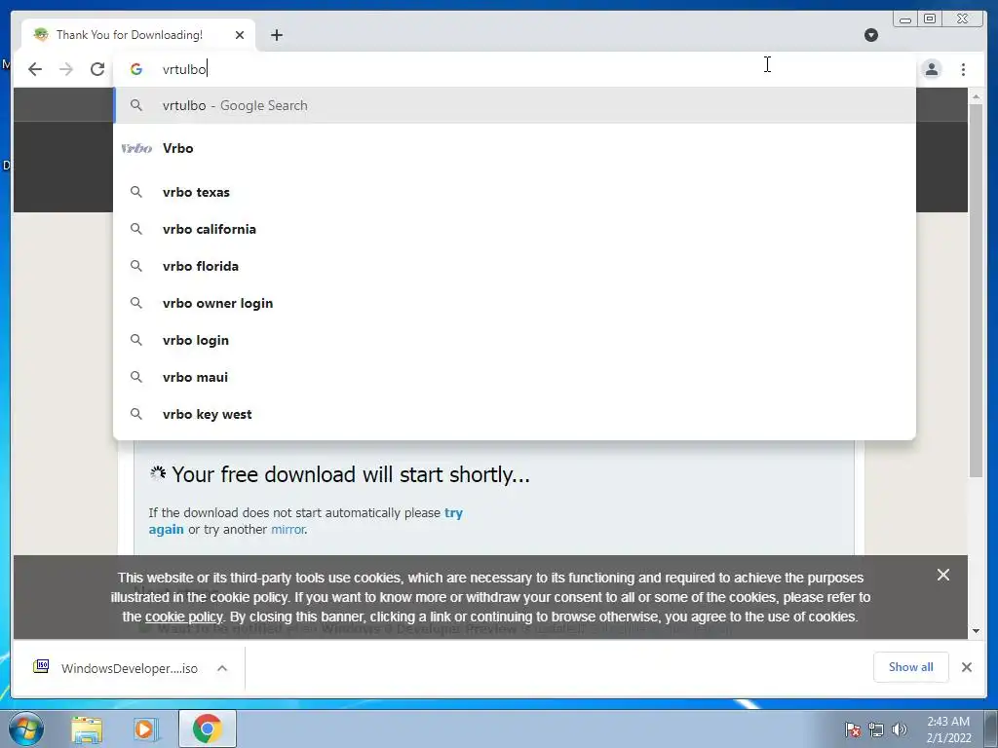This screenshot has width=998, height=748.
Task: Select the Thank You for Downloading tab
Action: [x=138, y=35]
